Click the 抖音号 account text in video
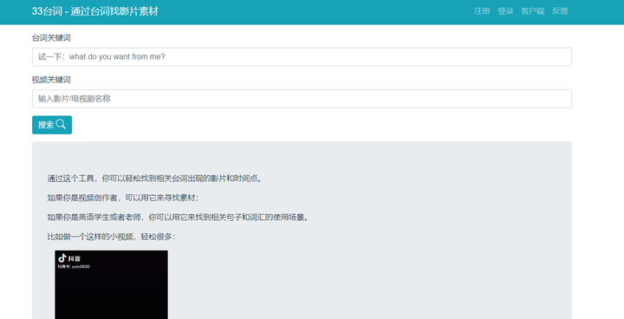Image resolution: width=624 pixels, height=319 pixels. (x=74, y=267)
